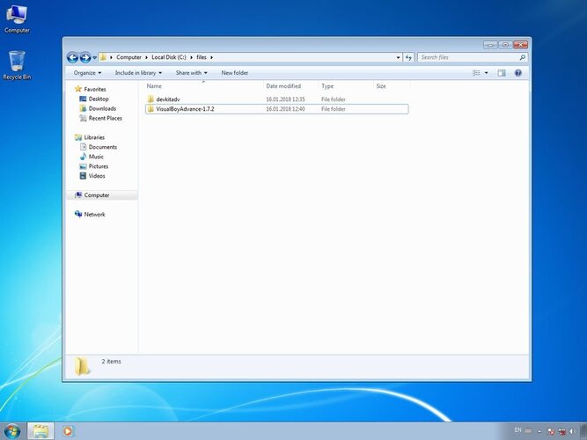
Task: Click the network status tray icon
Action: 561,431
